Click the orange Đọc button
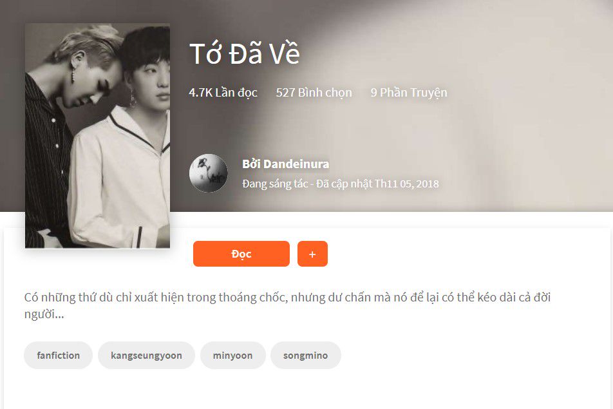Image resolution: width=613 pixels, height=409 pixels. click(x=241, y=254)
